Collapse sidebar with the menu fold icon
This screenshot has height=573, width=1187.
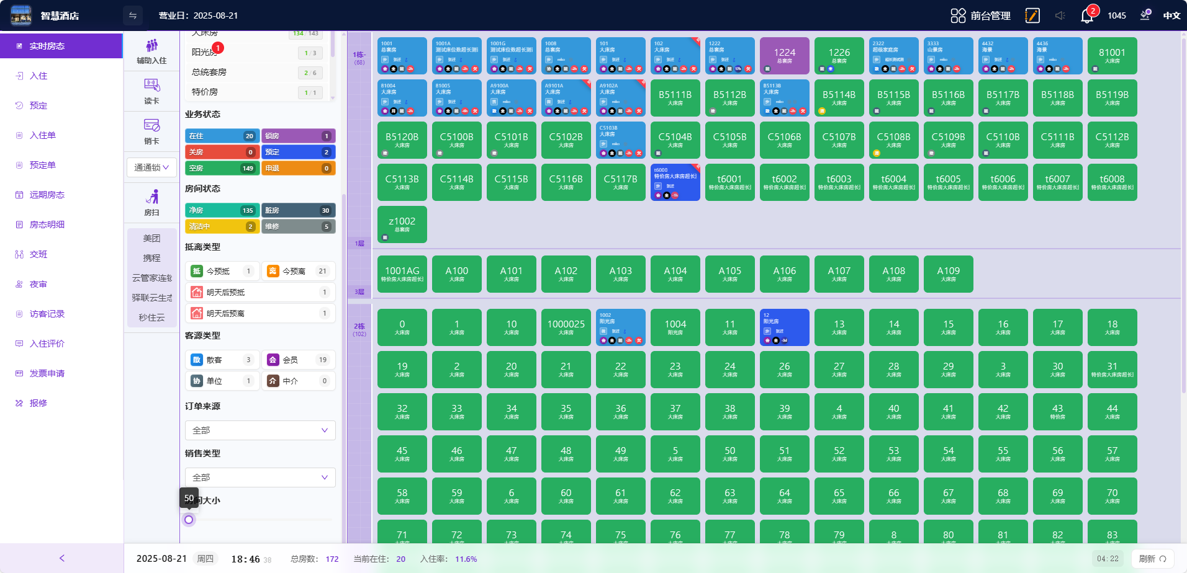[132, 16]
